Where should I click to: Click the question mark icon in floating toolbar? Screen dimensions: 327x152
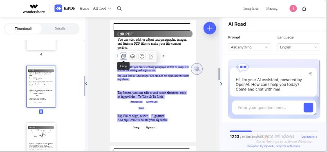[x=142, y=56]
